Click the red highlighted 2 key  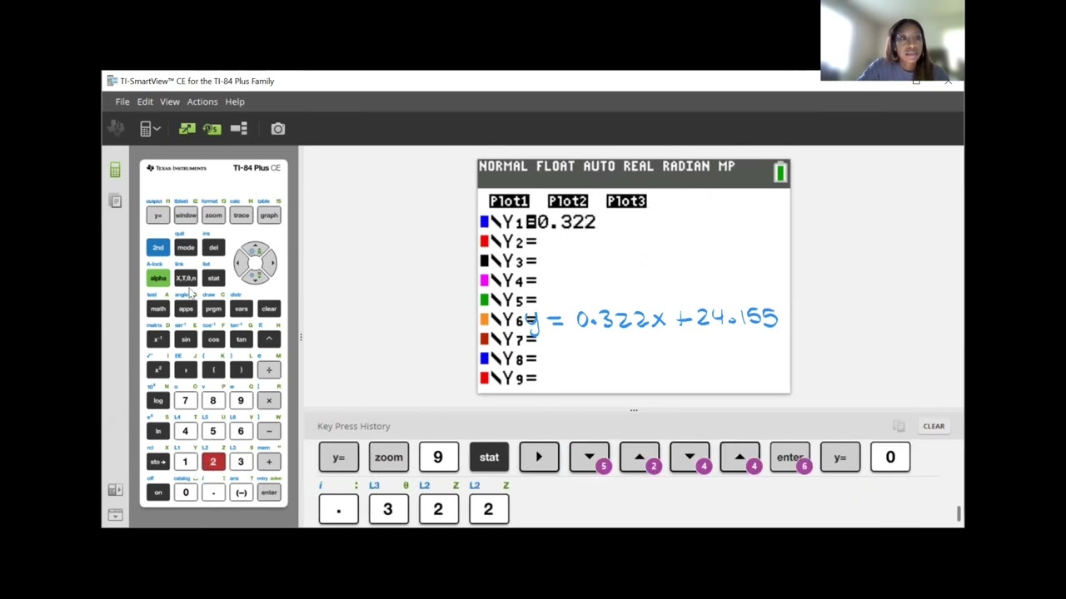213,462
